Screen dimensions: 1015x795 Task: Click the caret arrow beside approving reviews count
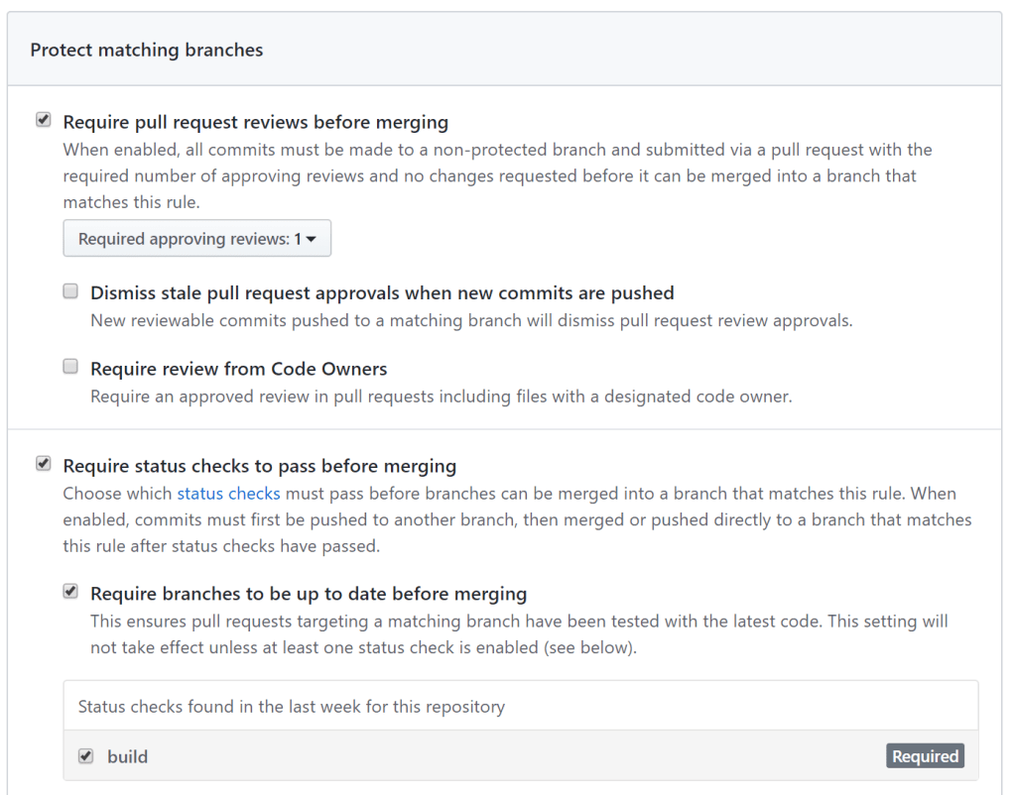[312, 240]
